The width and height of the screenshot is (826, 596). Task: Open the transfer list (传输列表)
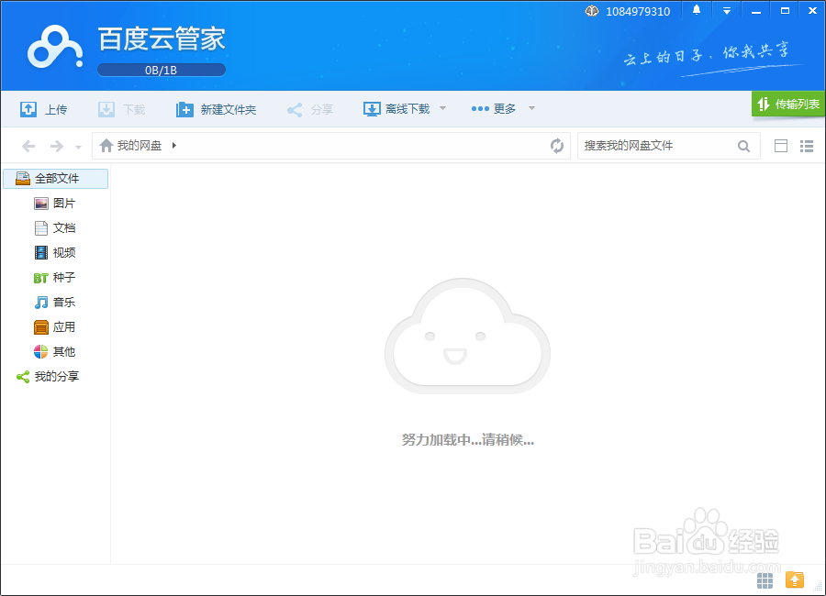788,104
